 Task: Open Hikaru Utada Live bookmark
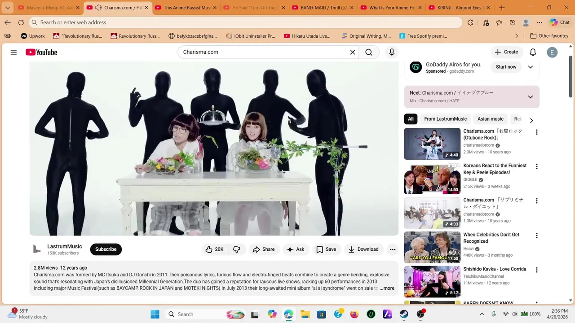tap(307, 36)
